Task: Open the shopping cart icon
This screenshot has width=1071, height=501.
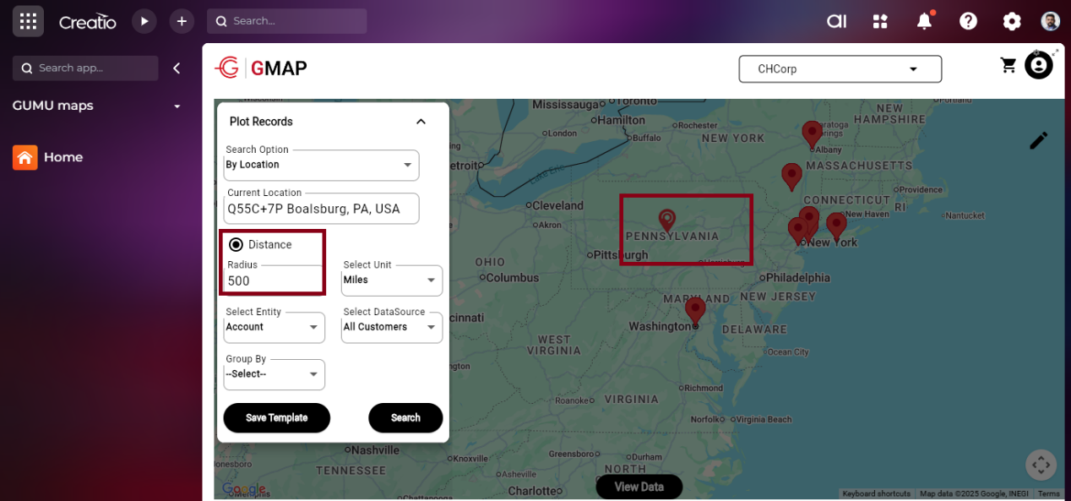Action: coord(1008,65)
